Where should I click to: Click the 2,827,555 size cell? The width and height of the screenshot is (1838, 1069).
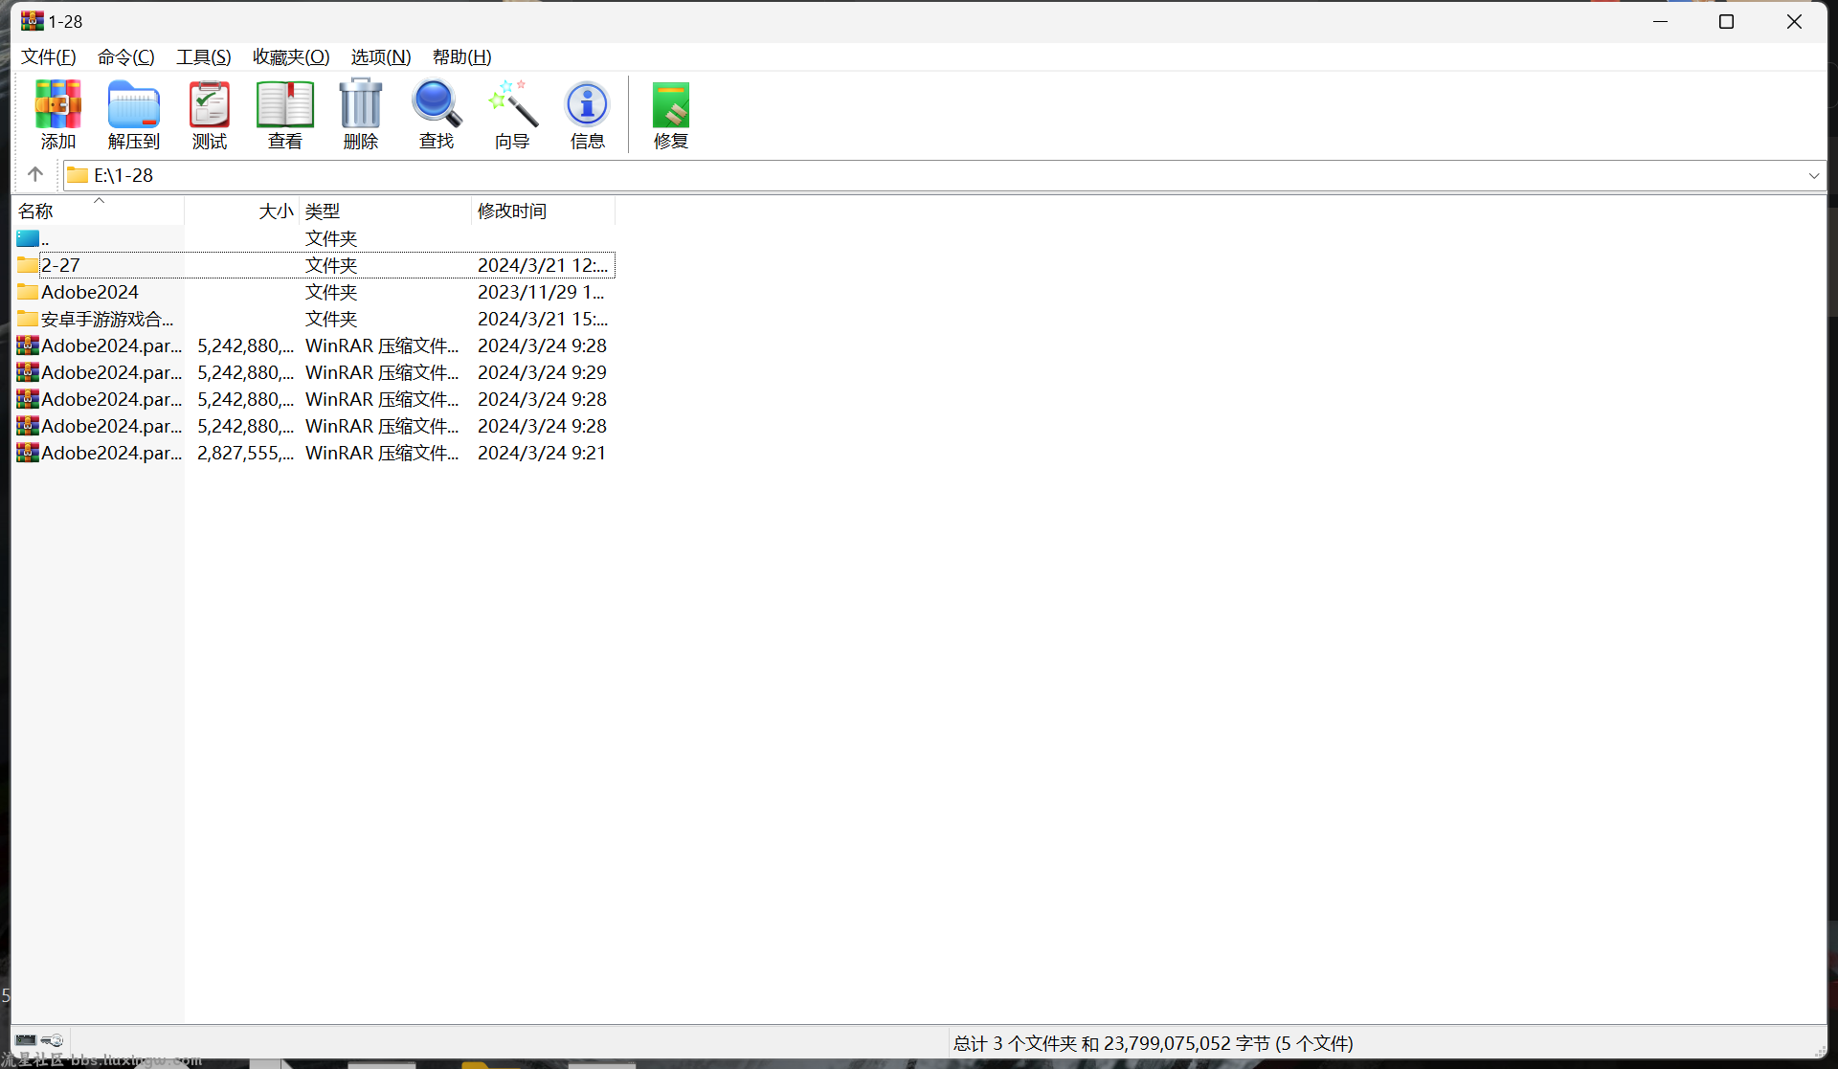(x=245, y=453)
